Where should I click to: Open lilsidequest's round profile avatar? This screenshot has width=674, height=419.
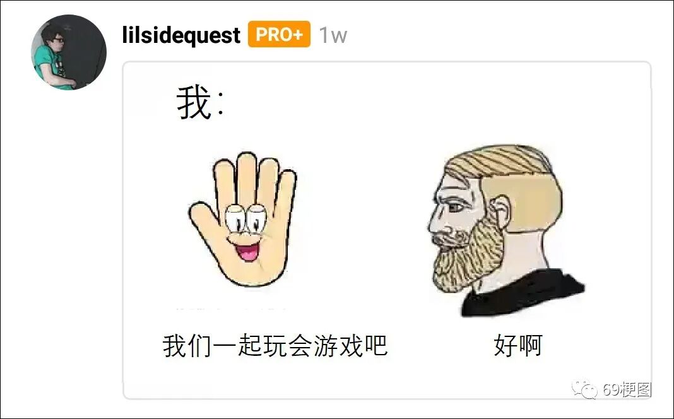(x=69, y=52)
